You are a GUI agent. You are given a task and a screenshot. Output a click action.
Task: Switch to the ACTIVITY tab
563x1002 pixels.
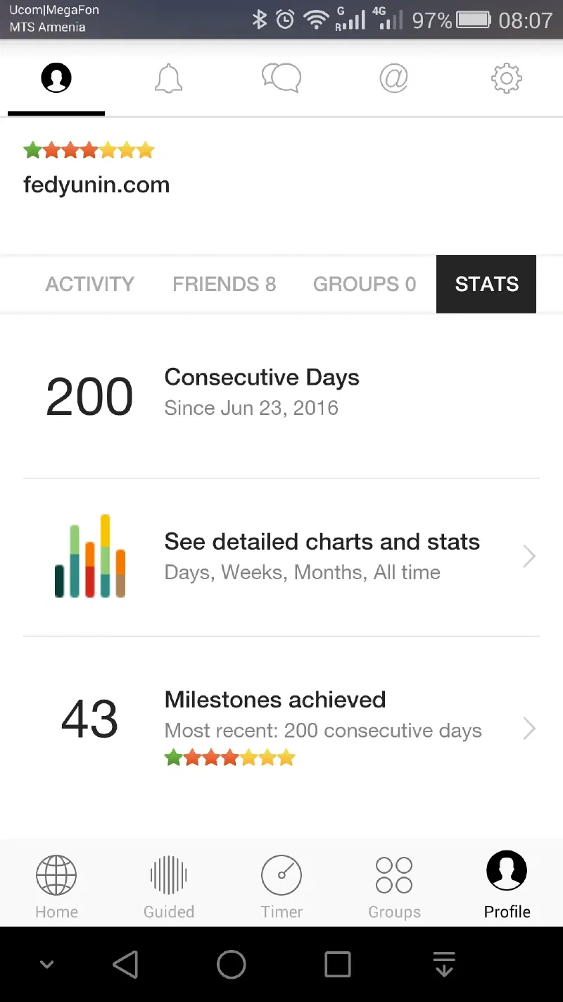pos(90,284)
